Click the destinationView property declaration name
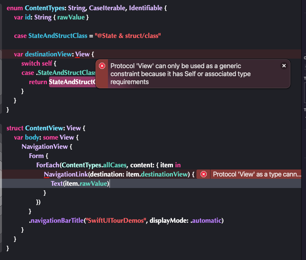This screenshot has width=306, height=260. pos(48,54)
